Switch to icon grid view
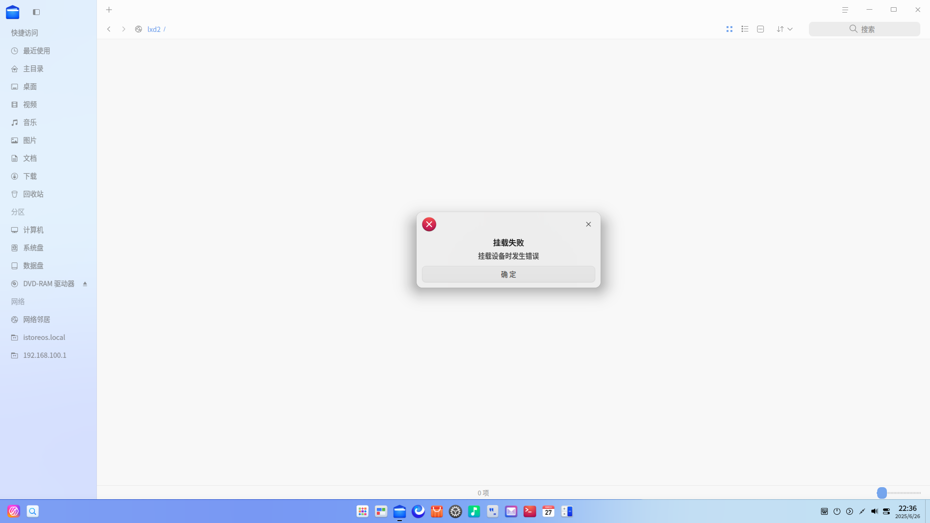This screenshot has width=930, height=523. click(729, 29)
